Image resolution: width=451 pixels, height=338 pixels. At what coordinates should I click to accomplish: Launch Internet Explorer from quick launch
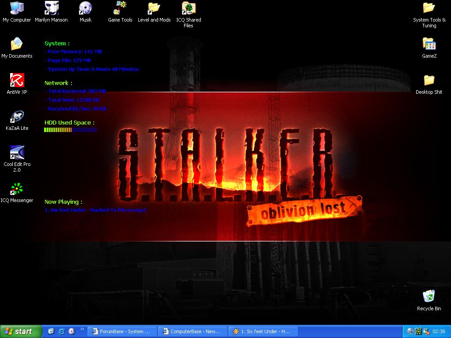tap(62, 331)
